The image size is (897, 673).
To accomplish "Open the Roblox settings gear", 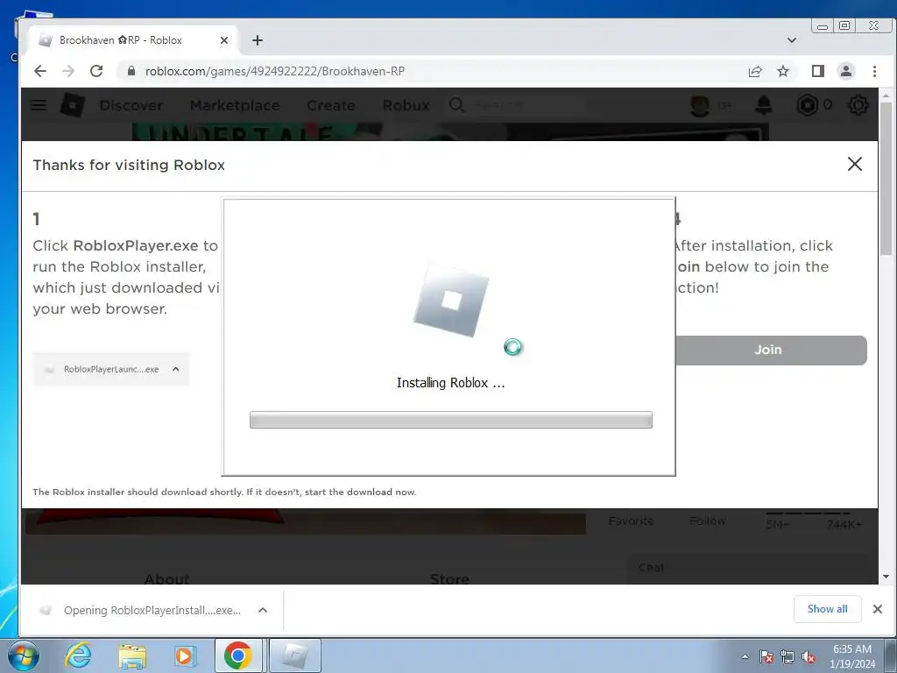I will coord(858,105).
